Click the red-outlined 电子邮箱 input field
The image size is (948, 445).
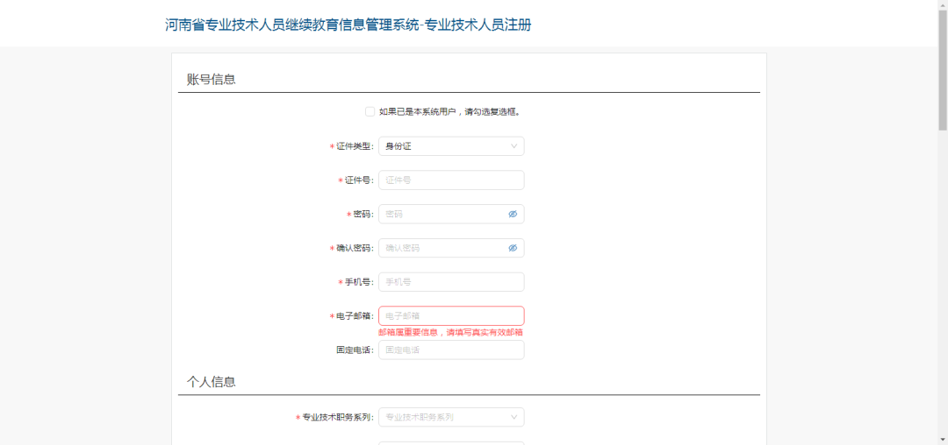450,315
